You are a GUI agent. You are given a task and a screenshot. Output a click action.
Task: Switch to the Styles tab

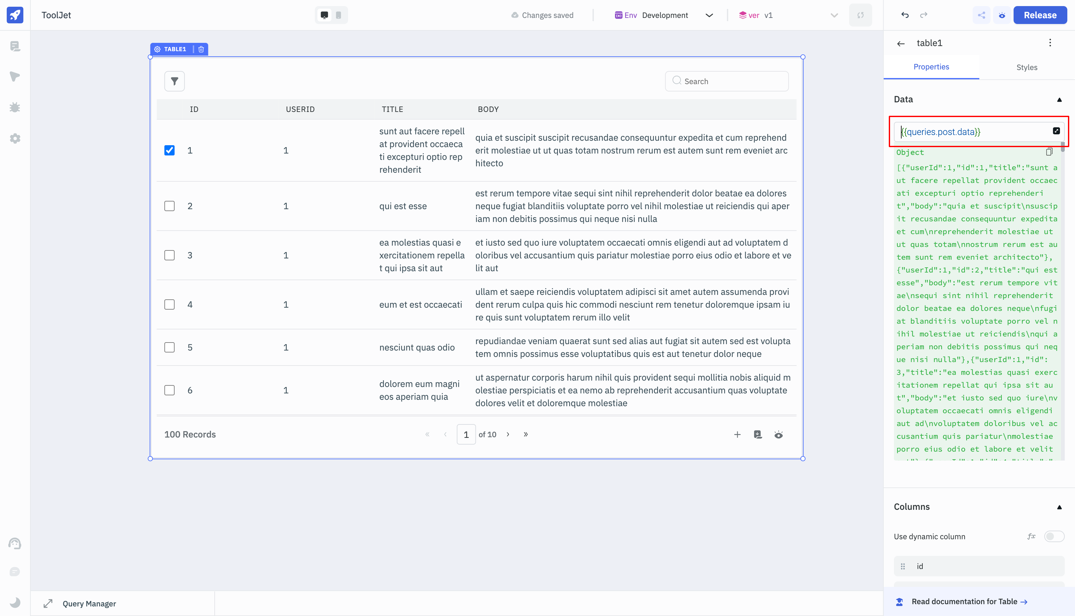(1026, 67)
